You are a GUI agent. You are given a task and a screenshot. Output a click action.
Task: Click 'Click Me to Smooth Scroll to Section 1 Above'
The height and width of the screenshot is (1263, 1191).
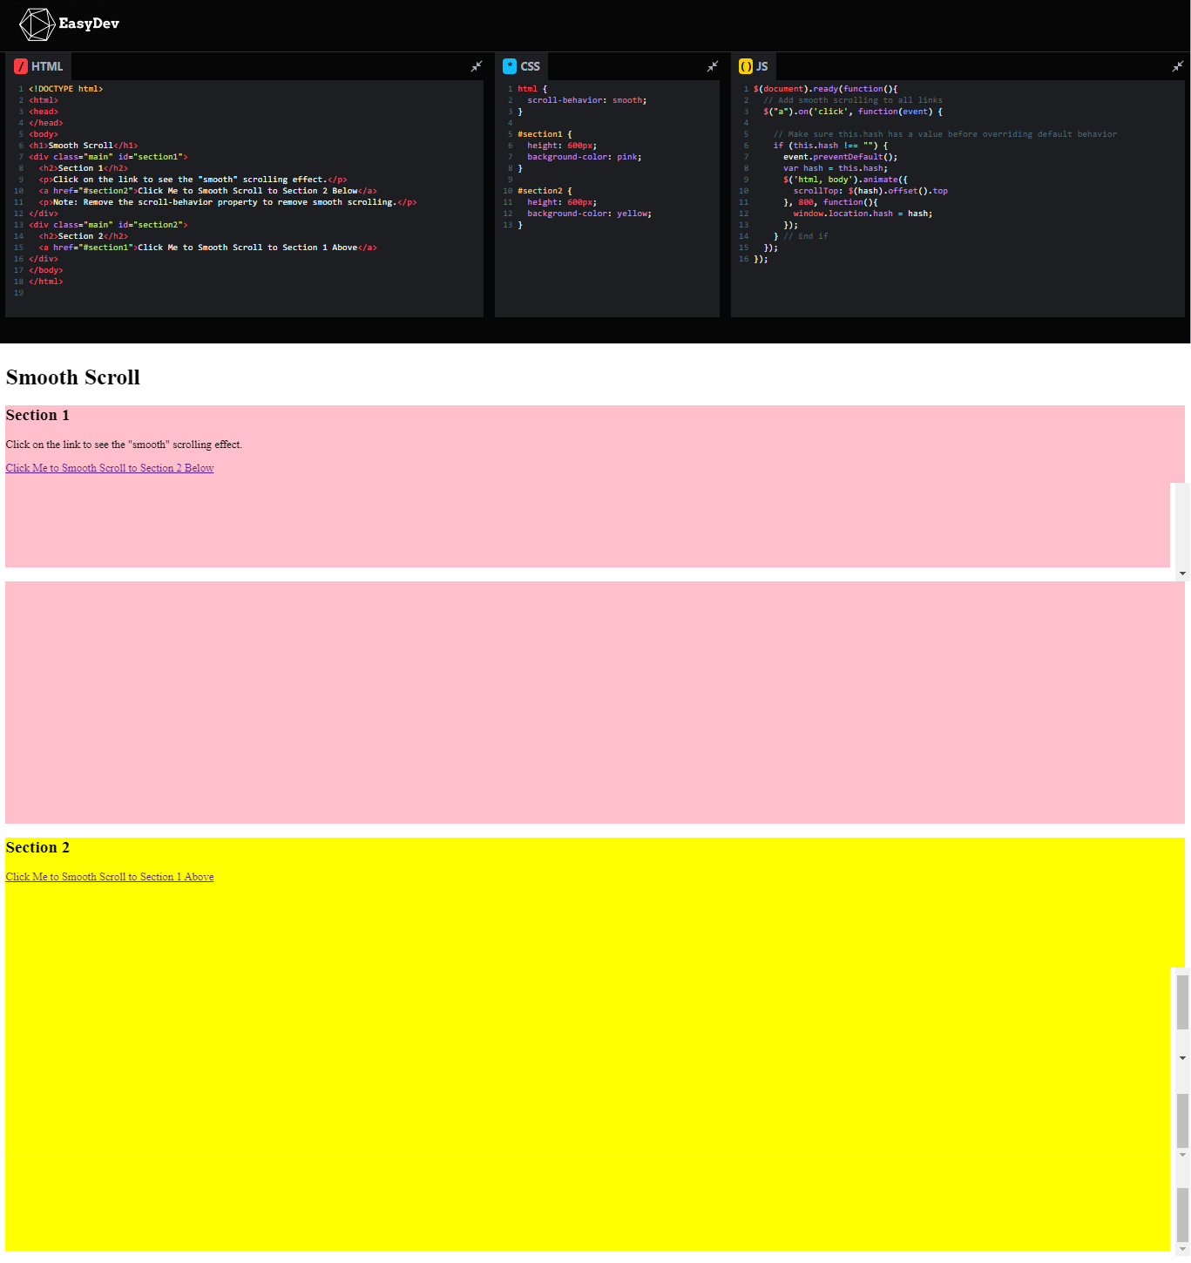109,877
